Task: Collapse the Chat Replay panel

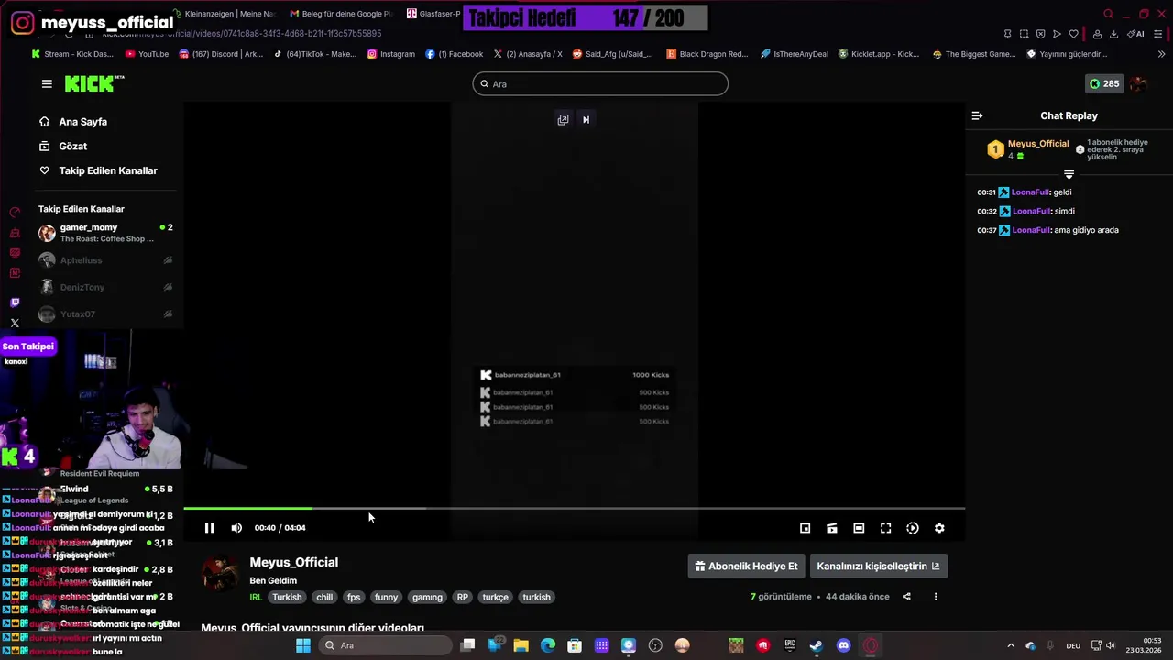Action: pos(977,115)
